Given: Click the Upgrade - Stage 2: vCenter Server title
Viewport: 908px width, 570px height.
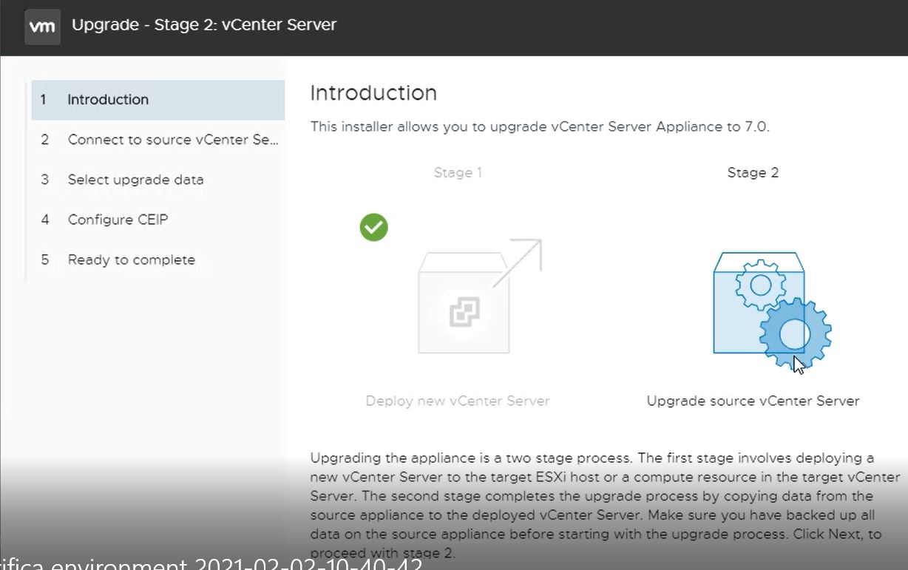Looking at the screenshot, I should point(204,25).
